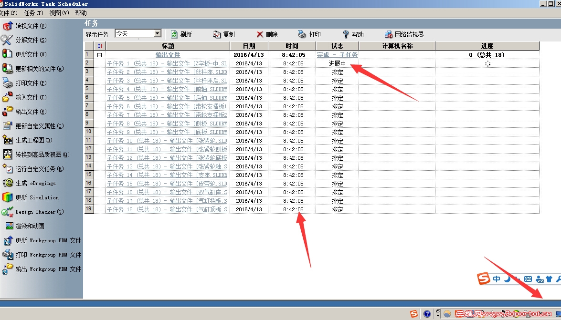Click the 更新相关的文件 icon
This screenshot has width=561, height=320.
(7, 68)
